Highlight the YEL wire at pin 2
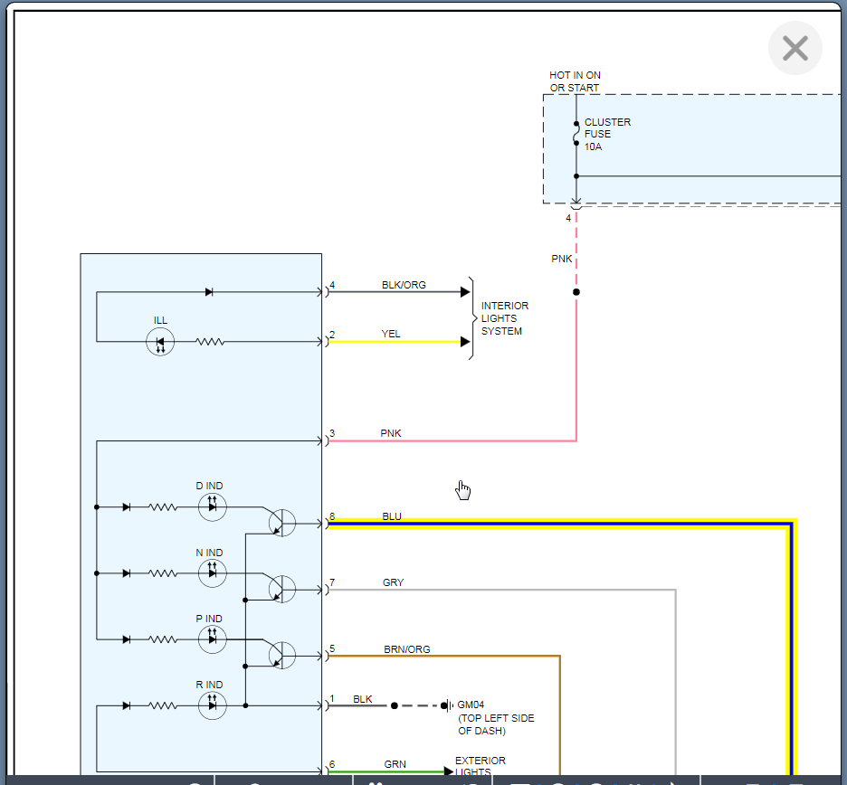The height and width of the screenshot is (785, 847). [x=395, y=342]
